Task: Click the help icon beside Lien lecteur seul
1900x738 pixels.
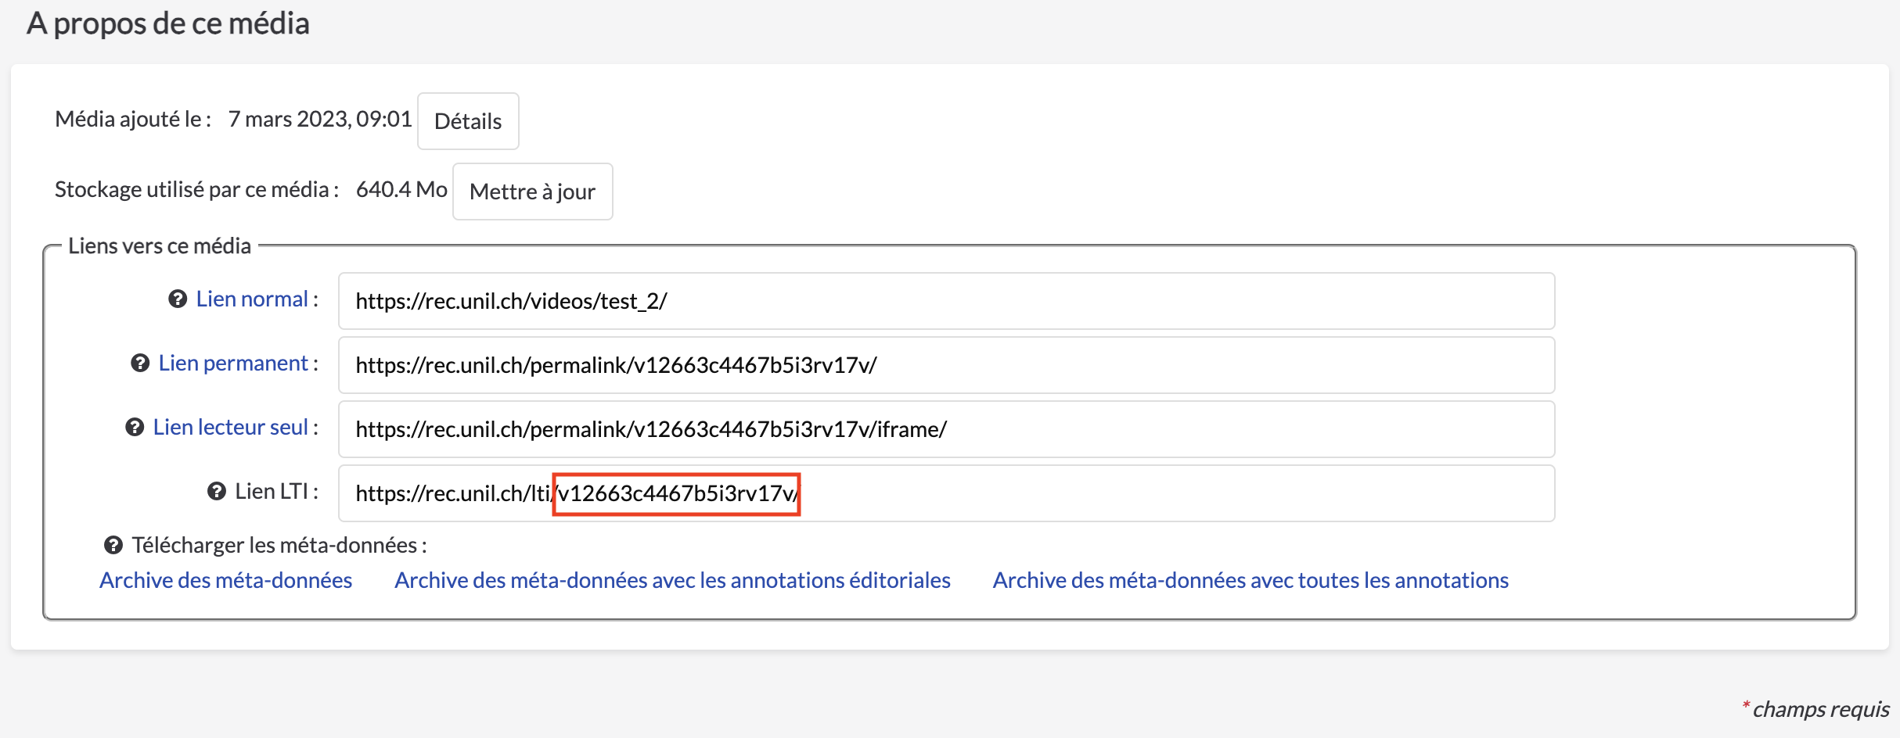Action: tap(135, 428)
